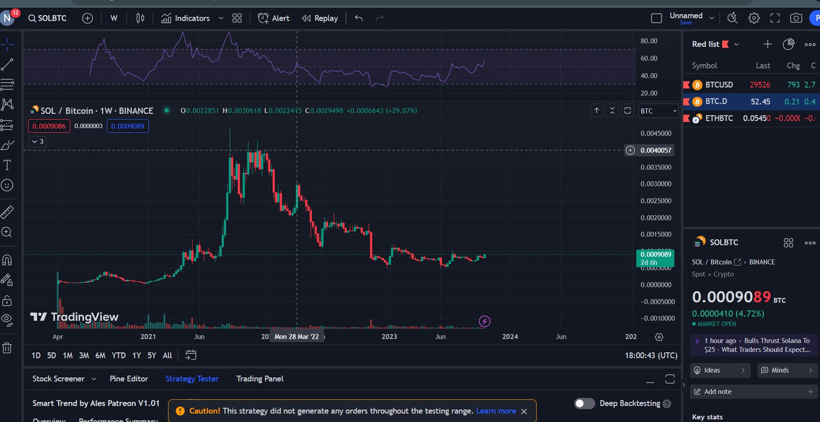Move the pane up with arrow icon

tap(596, 111)
